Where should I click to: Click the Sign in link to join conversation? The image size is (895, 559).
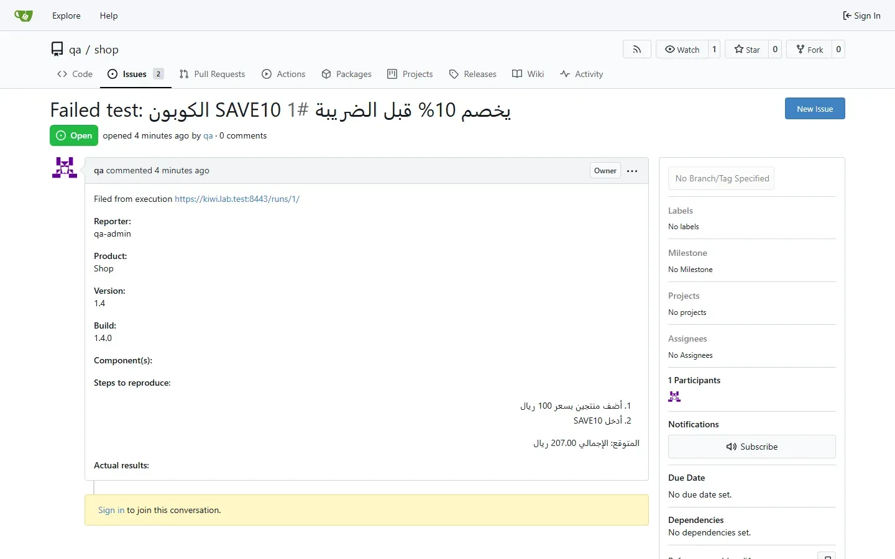pos(111,510)
